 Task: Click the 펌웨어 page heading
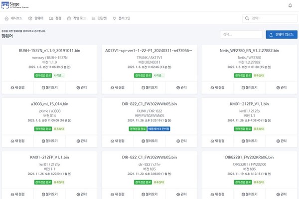tap(7, 36)
